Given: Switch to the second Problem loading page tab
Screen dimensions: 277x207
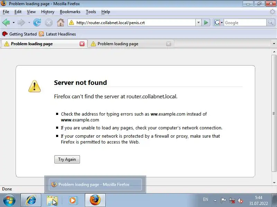Looking at the screenshot, I should point(131,44).
